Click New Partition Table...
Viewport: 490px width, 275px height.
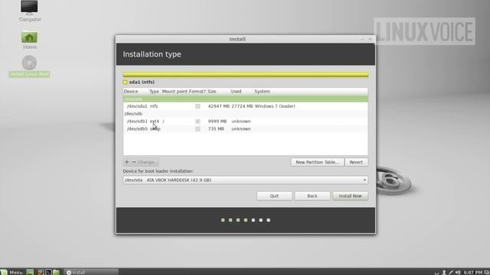point(317,162)
